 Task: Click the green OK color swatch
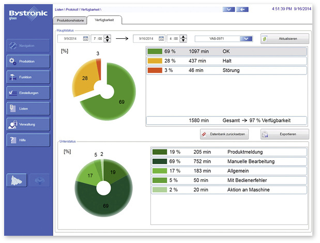coord(155,51)
